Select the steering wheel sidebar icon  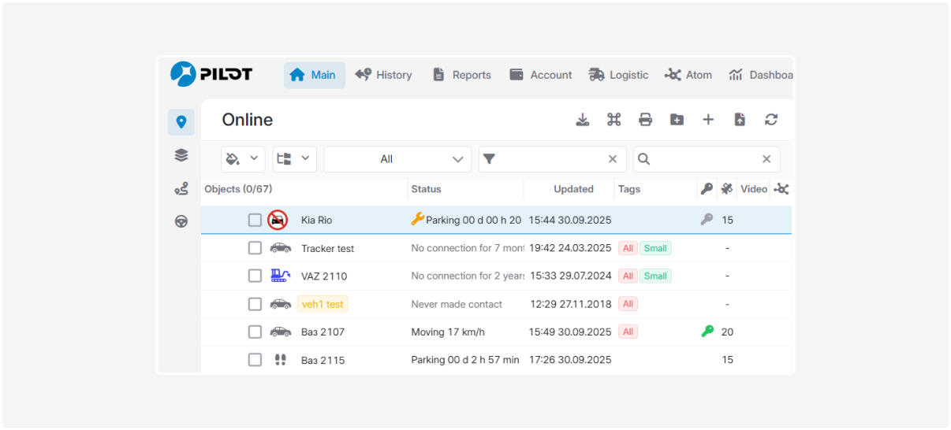181,221
